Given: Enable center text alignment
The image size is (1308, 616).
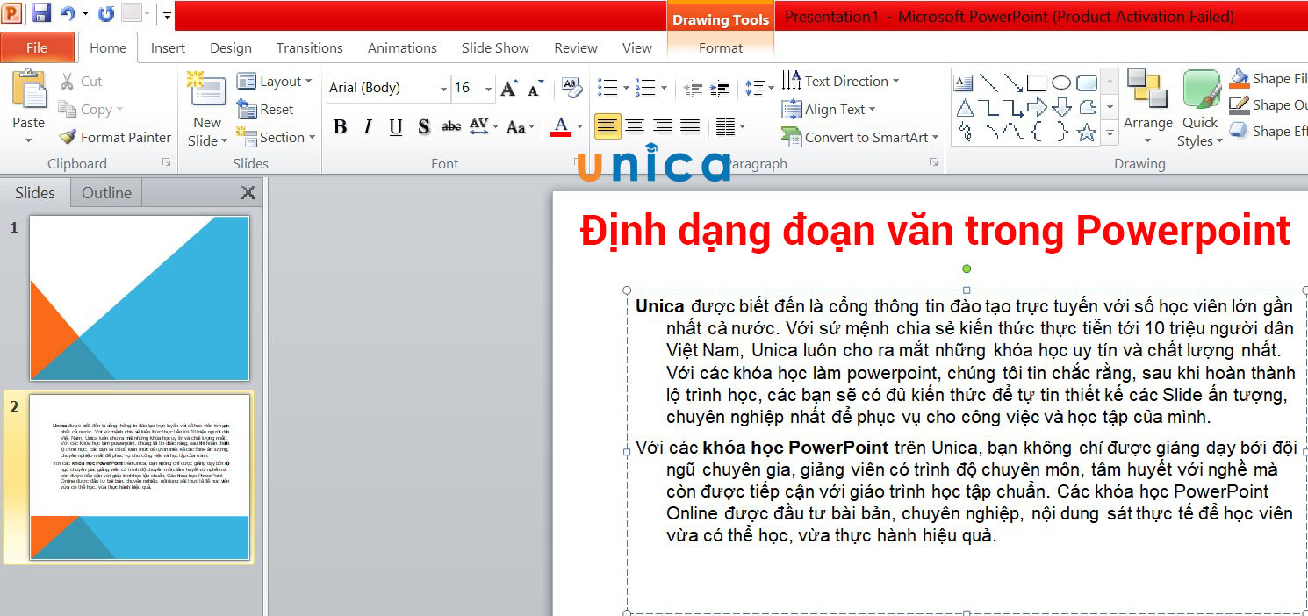Looking at the screenshot, I should pos(635,127).
